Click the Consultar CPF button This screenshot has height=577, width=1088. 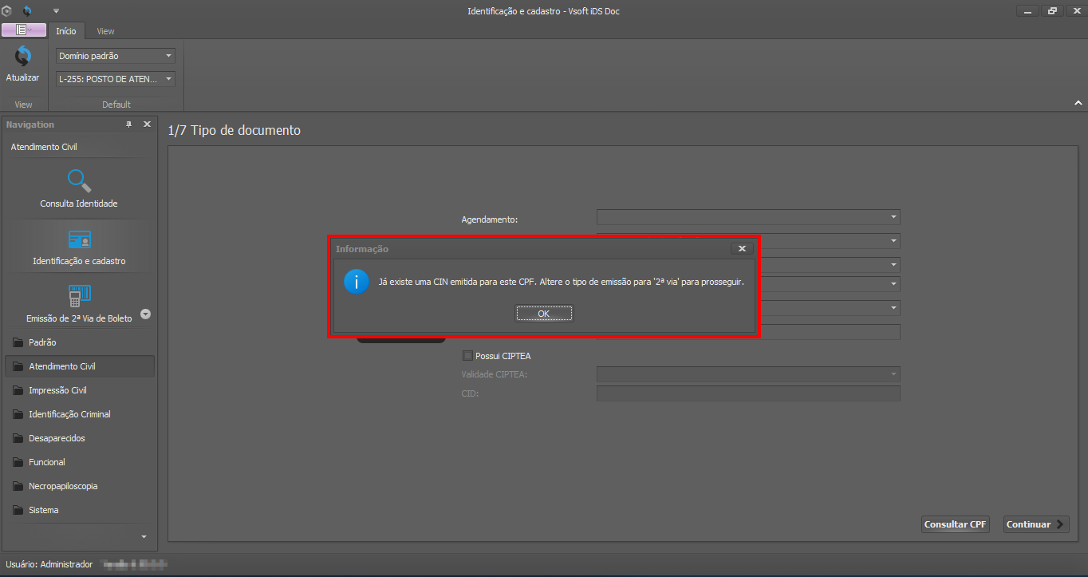pos(955,524)
